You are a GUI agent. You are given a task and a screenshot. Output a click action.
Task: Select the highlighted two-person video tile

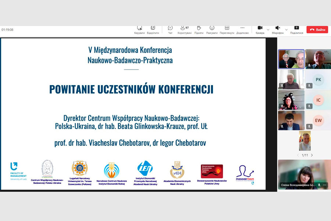[291, 59]
